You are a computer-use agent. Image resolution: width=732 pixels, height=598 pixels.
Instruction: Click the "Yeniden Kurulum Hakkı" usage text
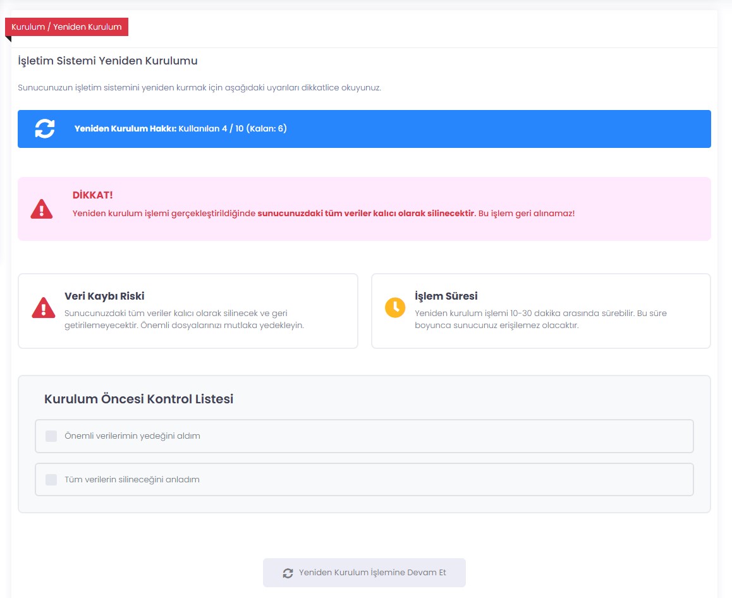coord(181,128)
